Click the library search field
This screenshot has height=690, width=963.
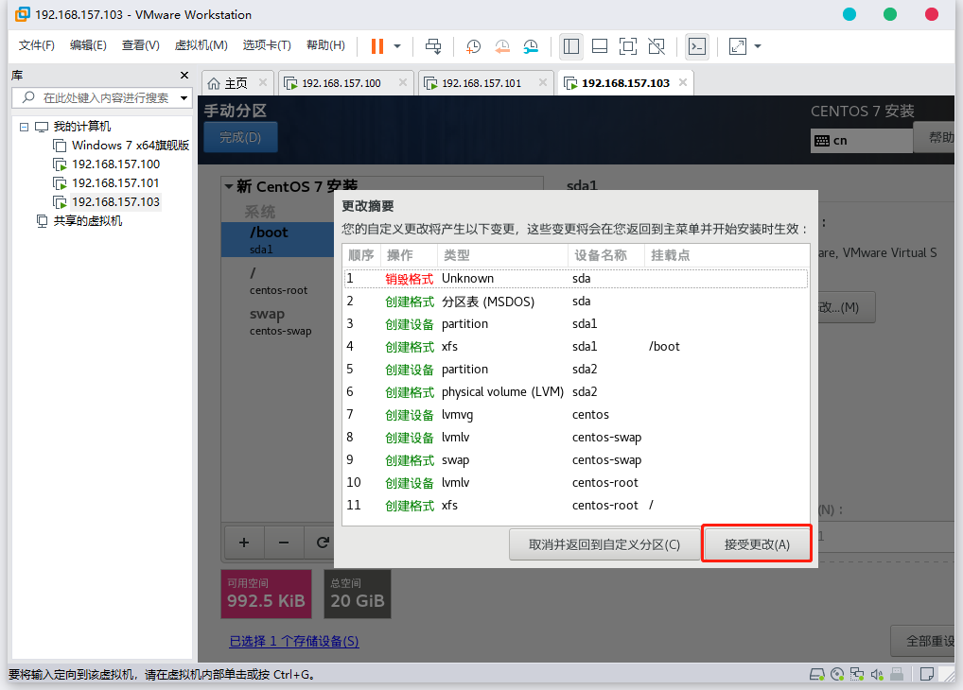[101, 97]
